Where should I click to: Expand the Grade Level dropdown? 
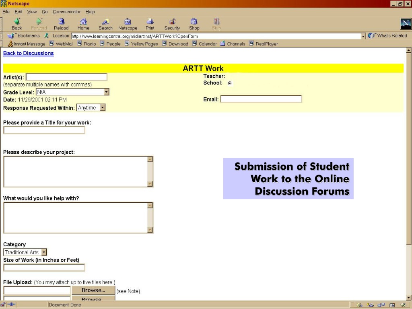106,92
